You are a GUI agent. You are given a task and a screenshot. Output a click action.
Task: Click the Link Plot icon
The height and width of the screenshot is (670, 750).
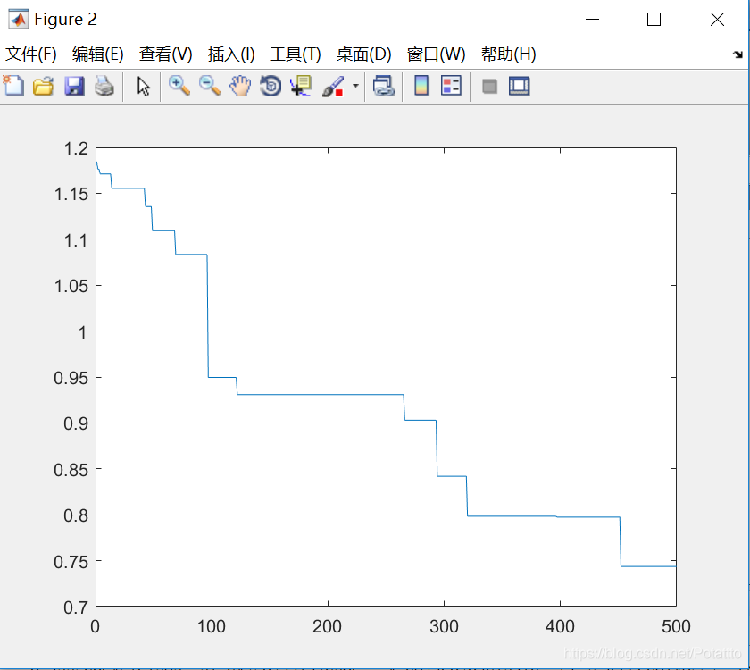(384, 86)
